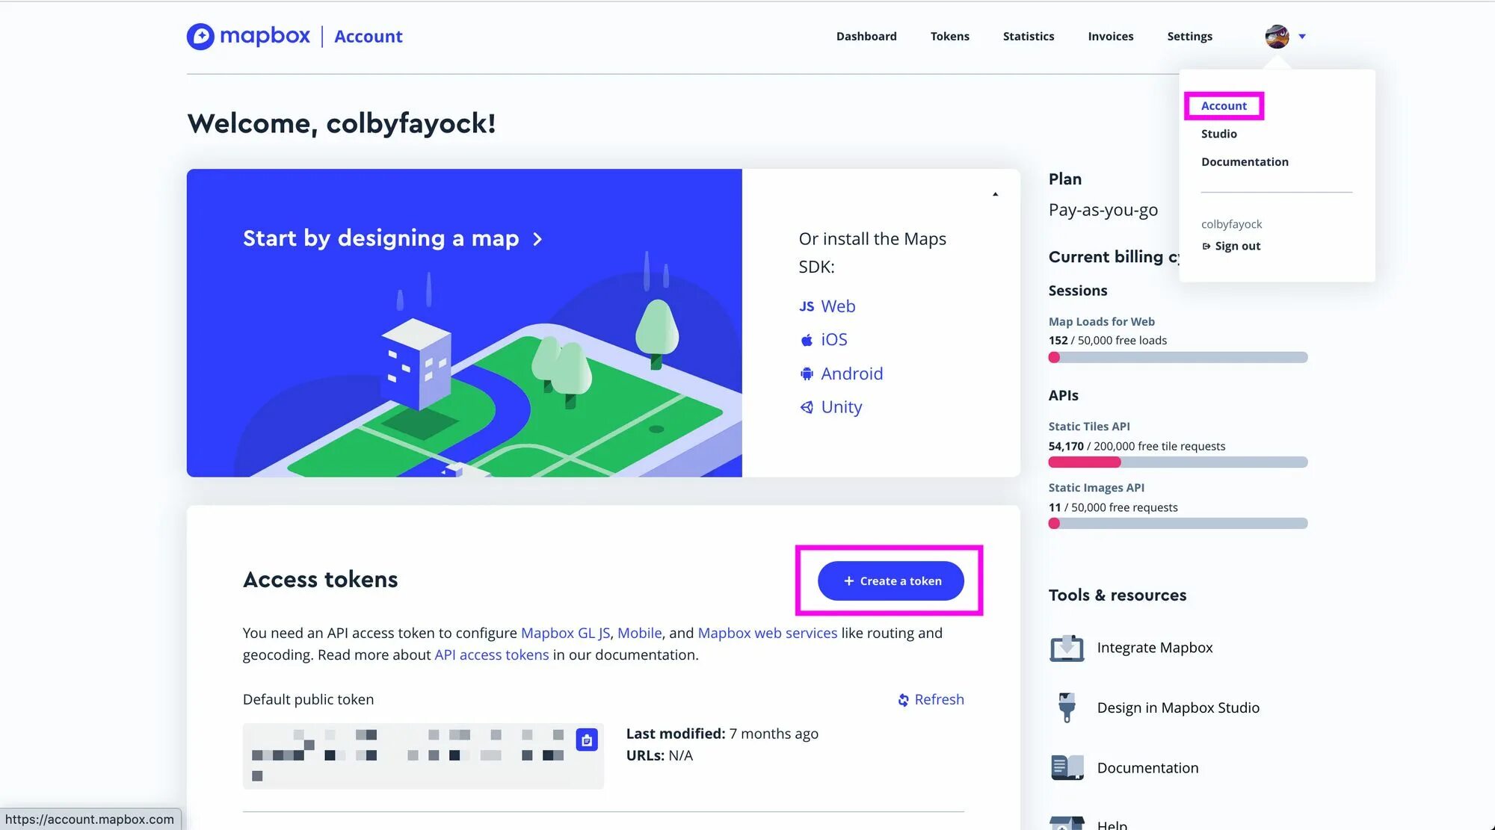Viewport: 1495px width, 830px height.
Task: Click the Pay-as-you-go plan text
Action: 1103,210
